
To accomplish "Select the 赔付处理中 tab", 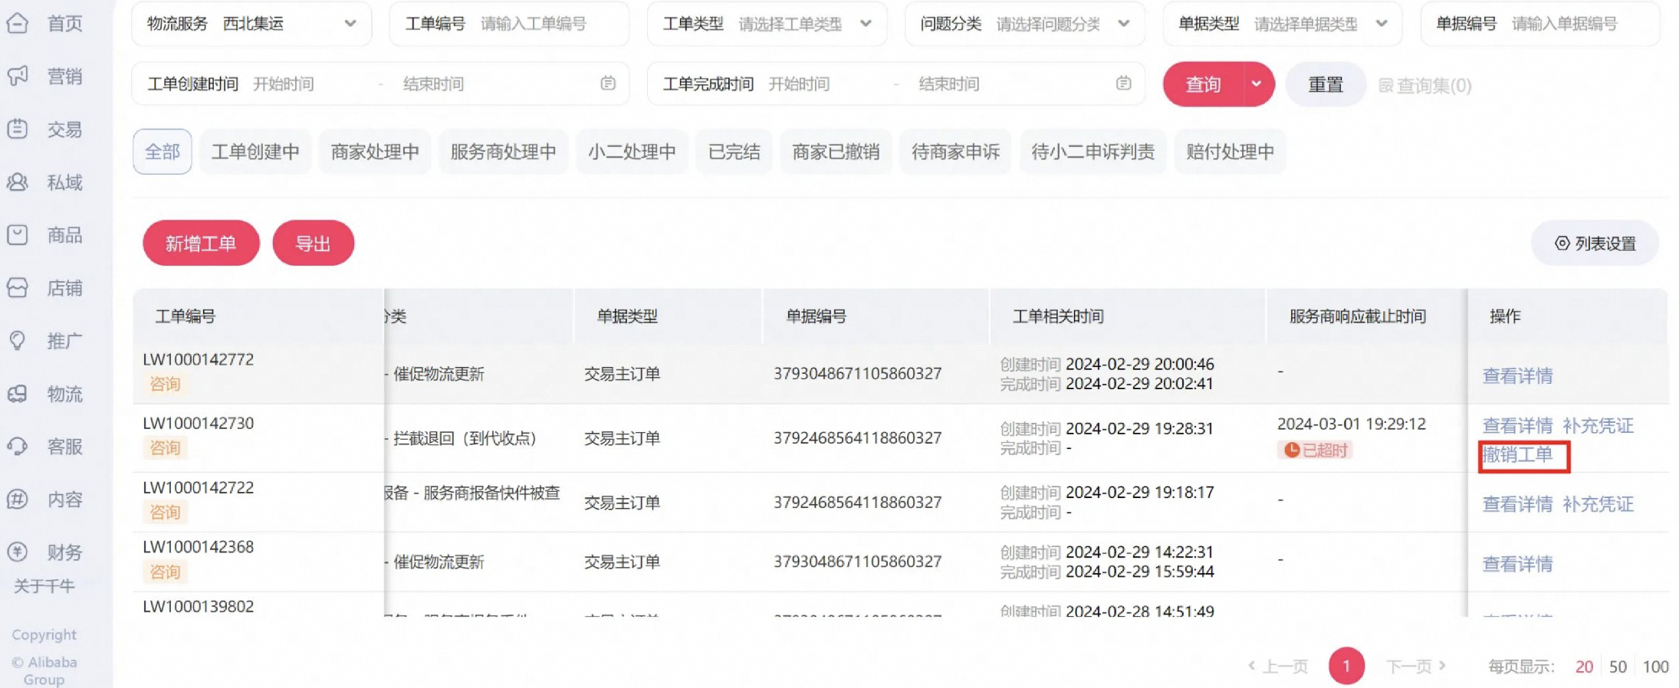I will (1230, 152).
